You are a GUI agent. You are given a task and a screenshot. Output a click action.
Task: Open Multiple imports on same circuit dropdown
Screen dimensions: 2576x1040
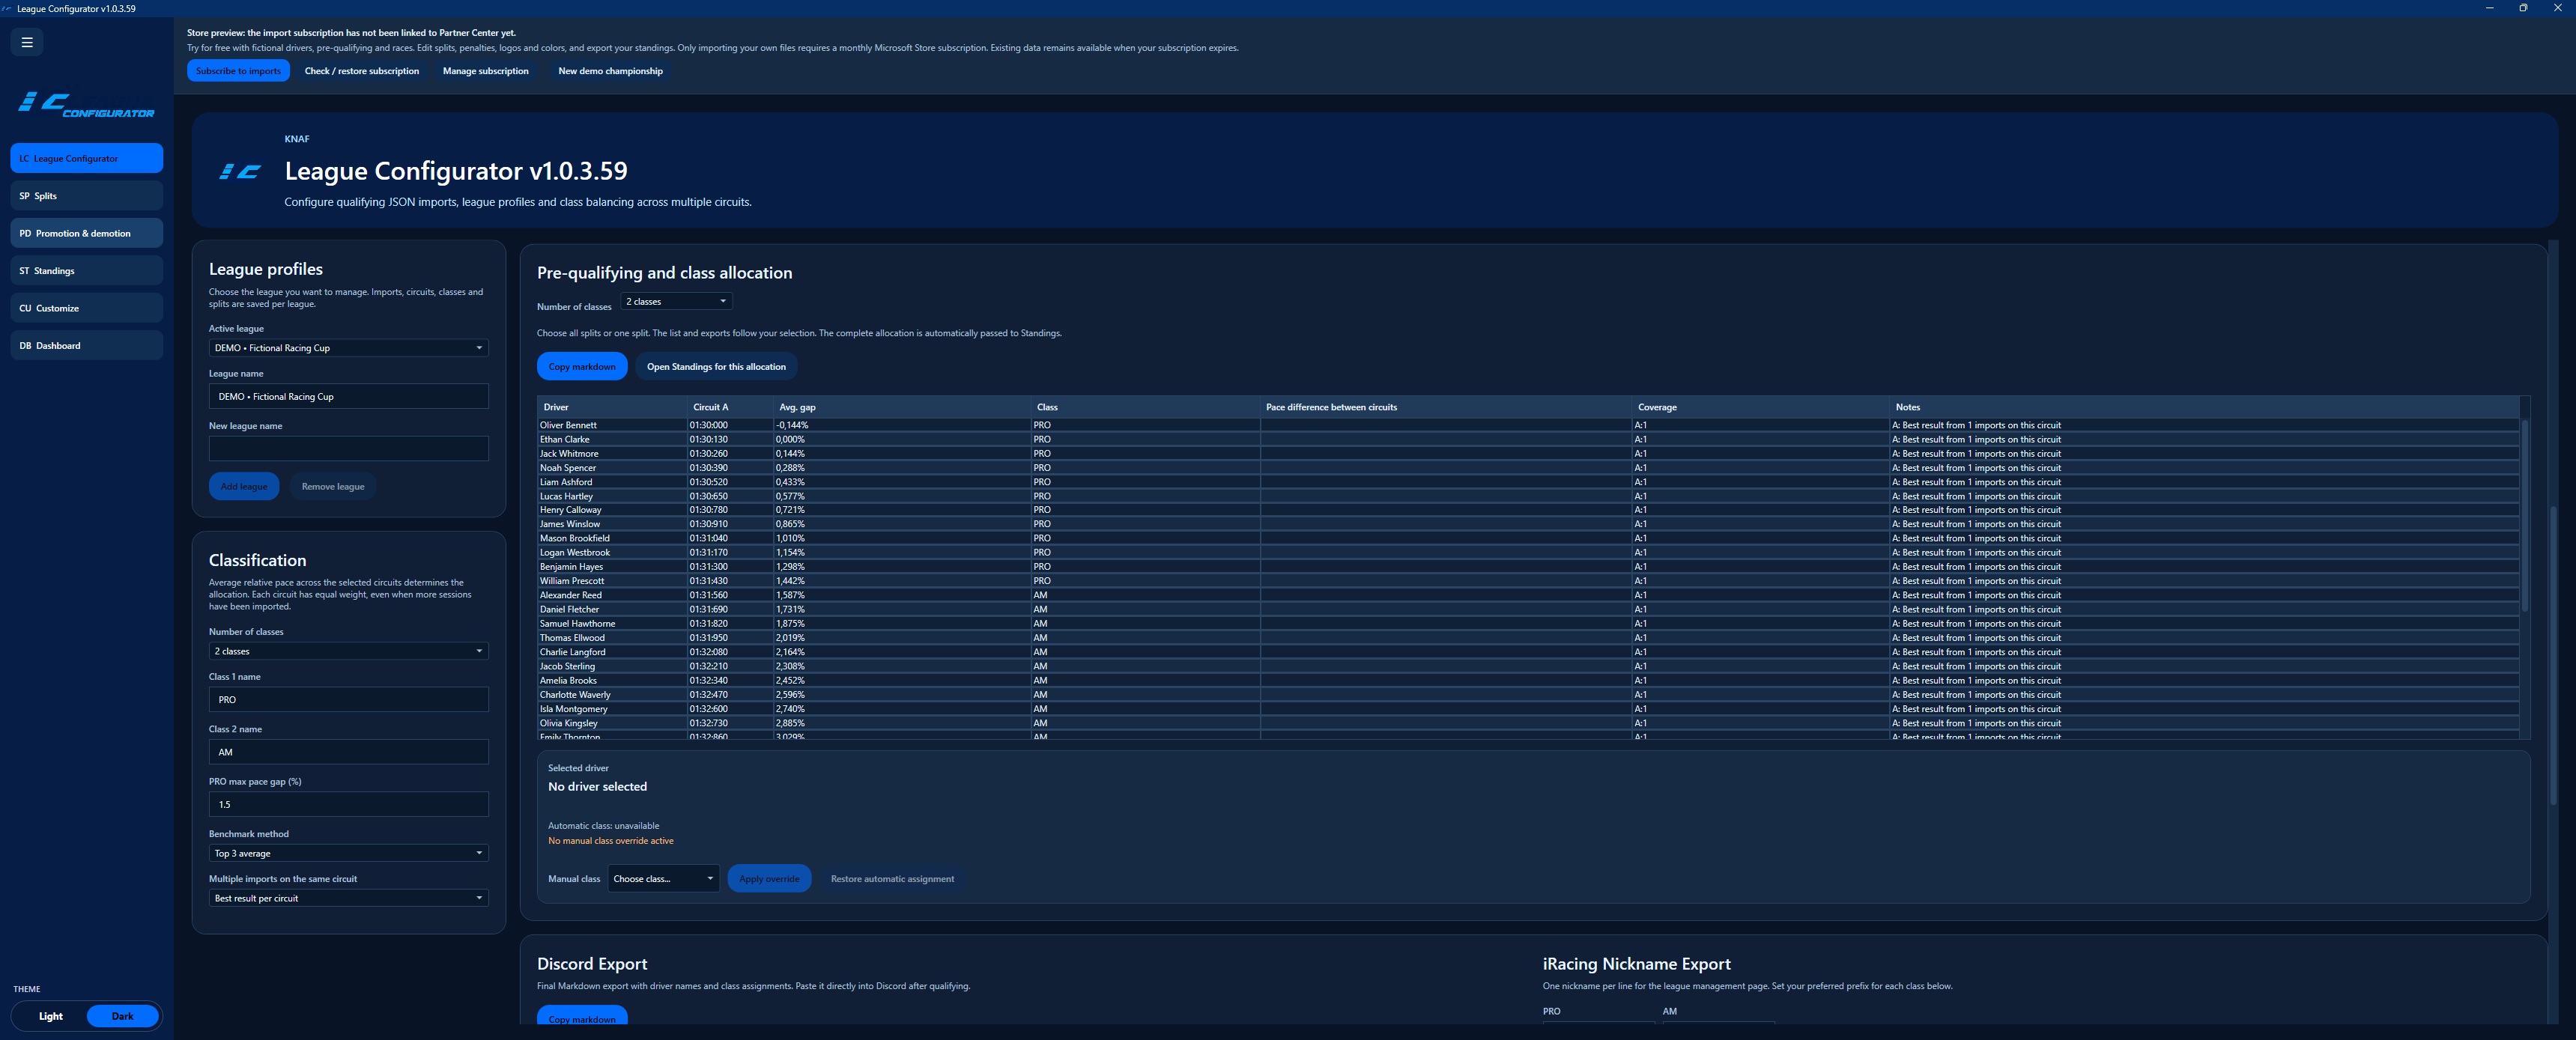click(348, 898)
